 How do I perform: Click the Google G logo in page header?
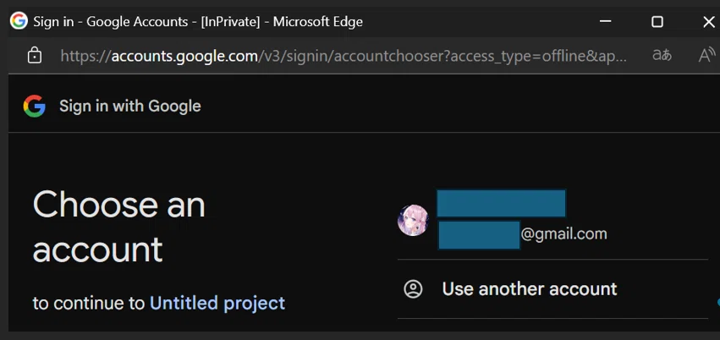pos(35,106)
